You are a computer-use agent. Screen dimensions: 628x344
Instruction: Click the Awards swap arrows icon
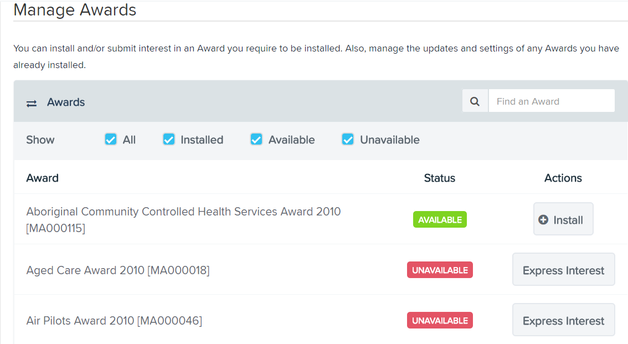click(x=32, y=104)
